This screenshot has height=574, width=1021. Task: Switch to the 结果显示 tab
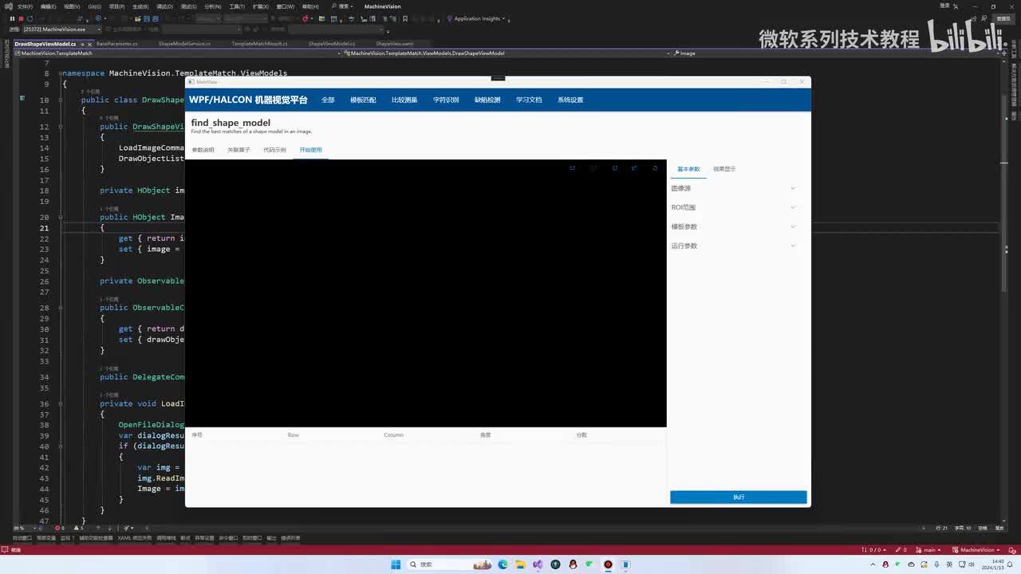pyautogui.click(x=724, y=169)
